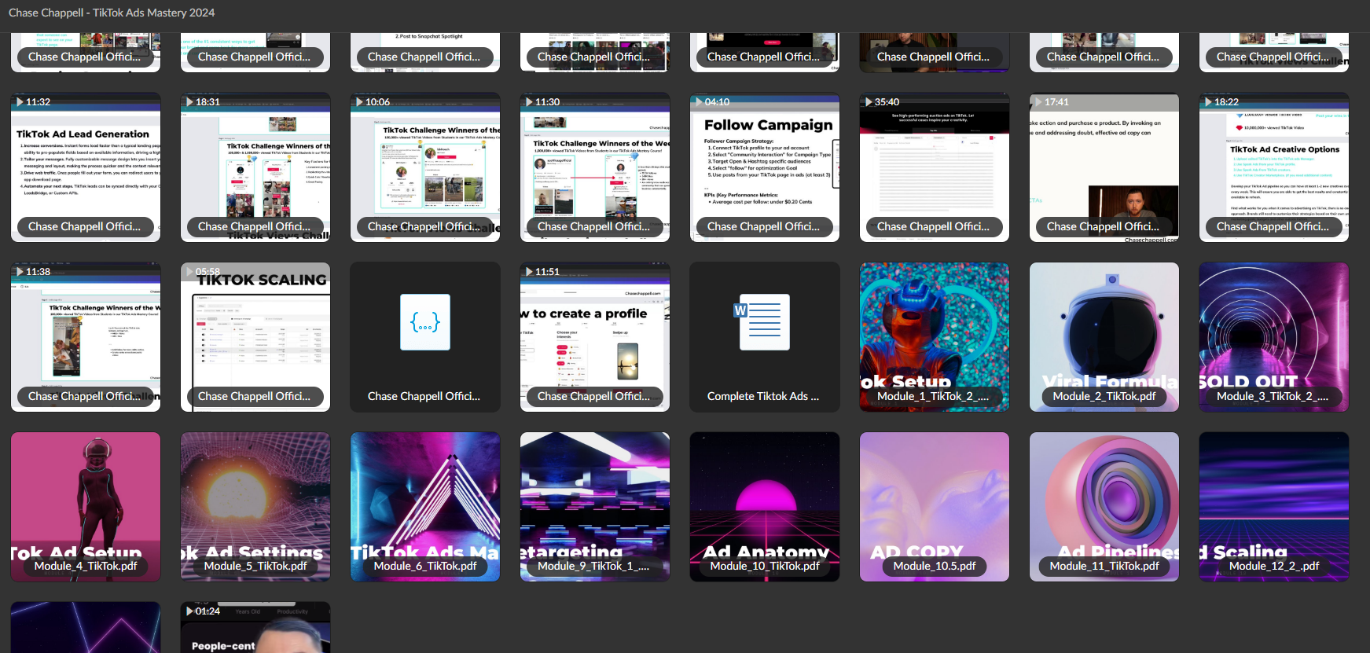Click the Module_9_TikTok_1 file name label
Screen dimensions: 1370x653
593,566
